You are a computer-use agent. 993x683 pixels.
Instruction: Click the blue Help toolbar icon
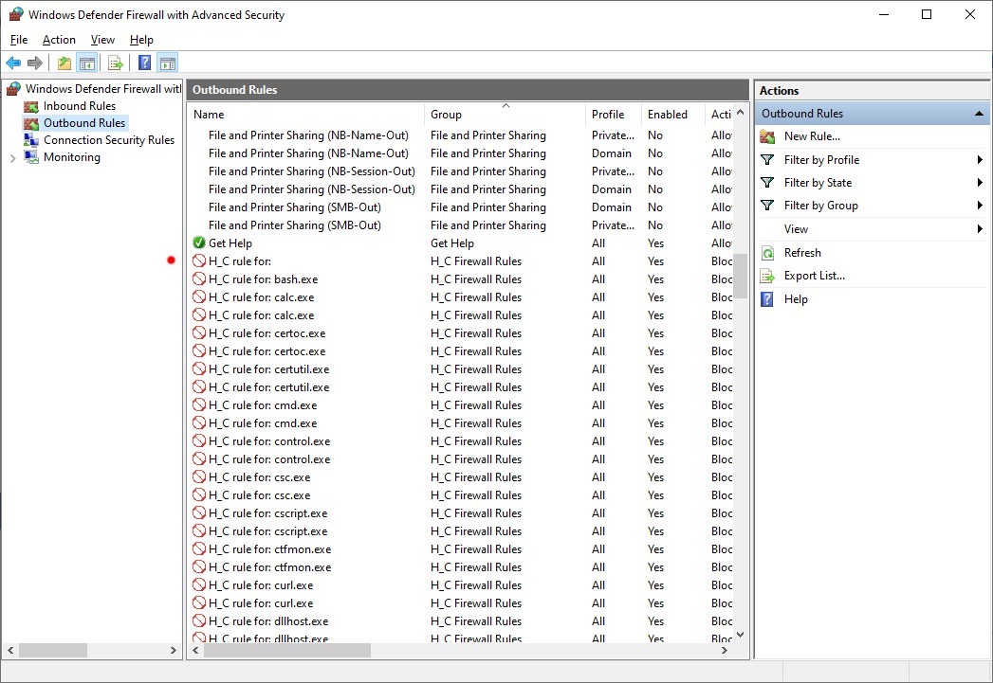144,63
